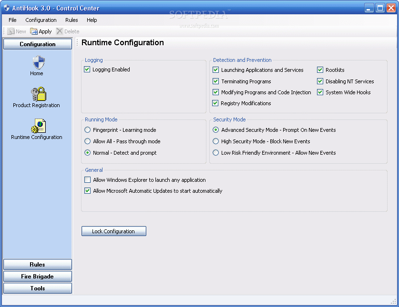The width and height of the screenshot is (399, 307).
Task: Minimize the AntiHook window
Action: tap(368, 8)
